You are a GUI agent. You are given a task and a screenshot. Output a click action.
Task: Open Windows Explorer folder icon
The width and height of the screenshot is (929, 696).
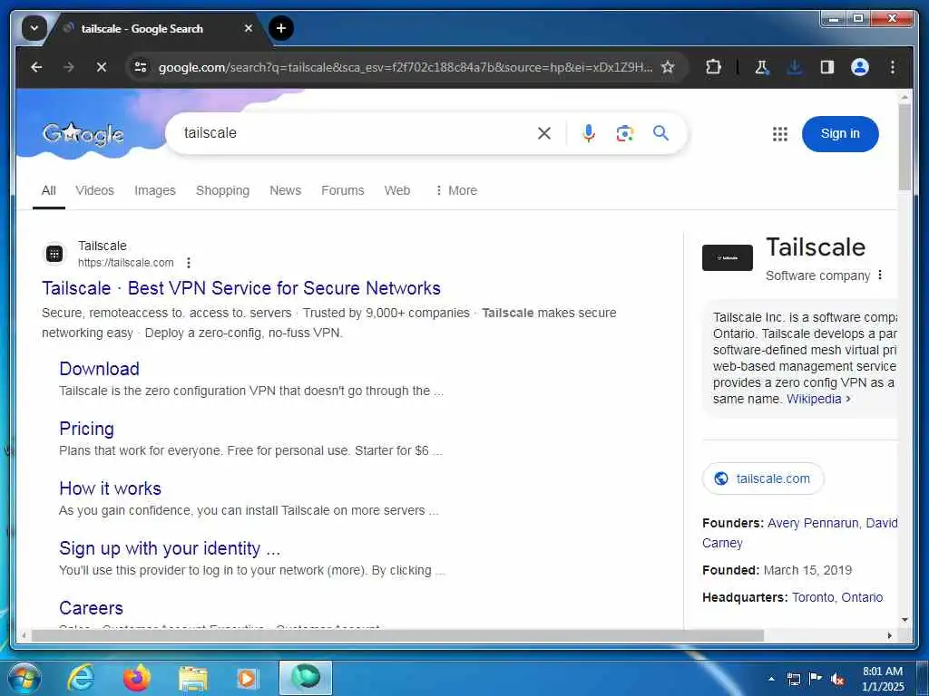point(193,678)
